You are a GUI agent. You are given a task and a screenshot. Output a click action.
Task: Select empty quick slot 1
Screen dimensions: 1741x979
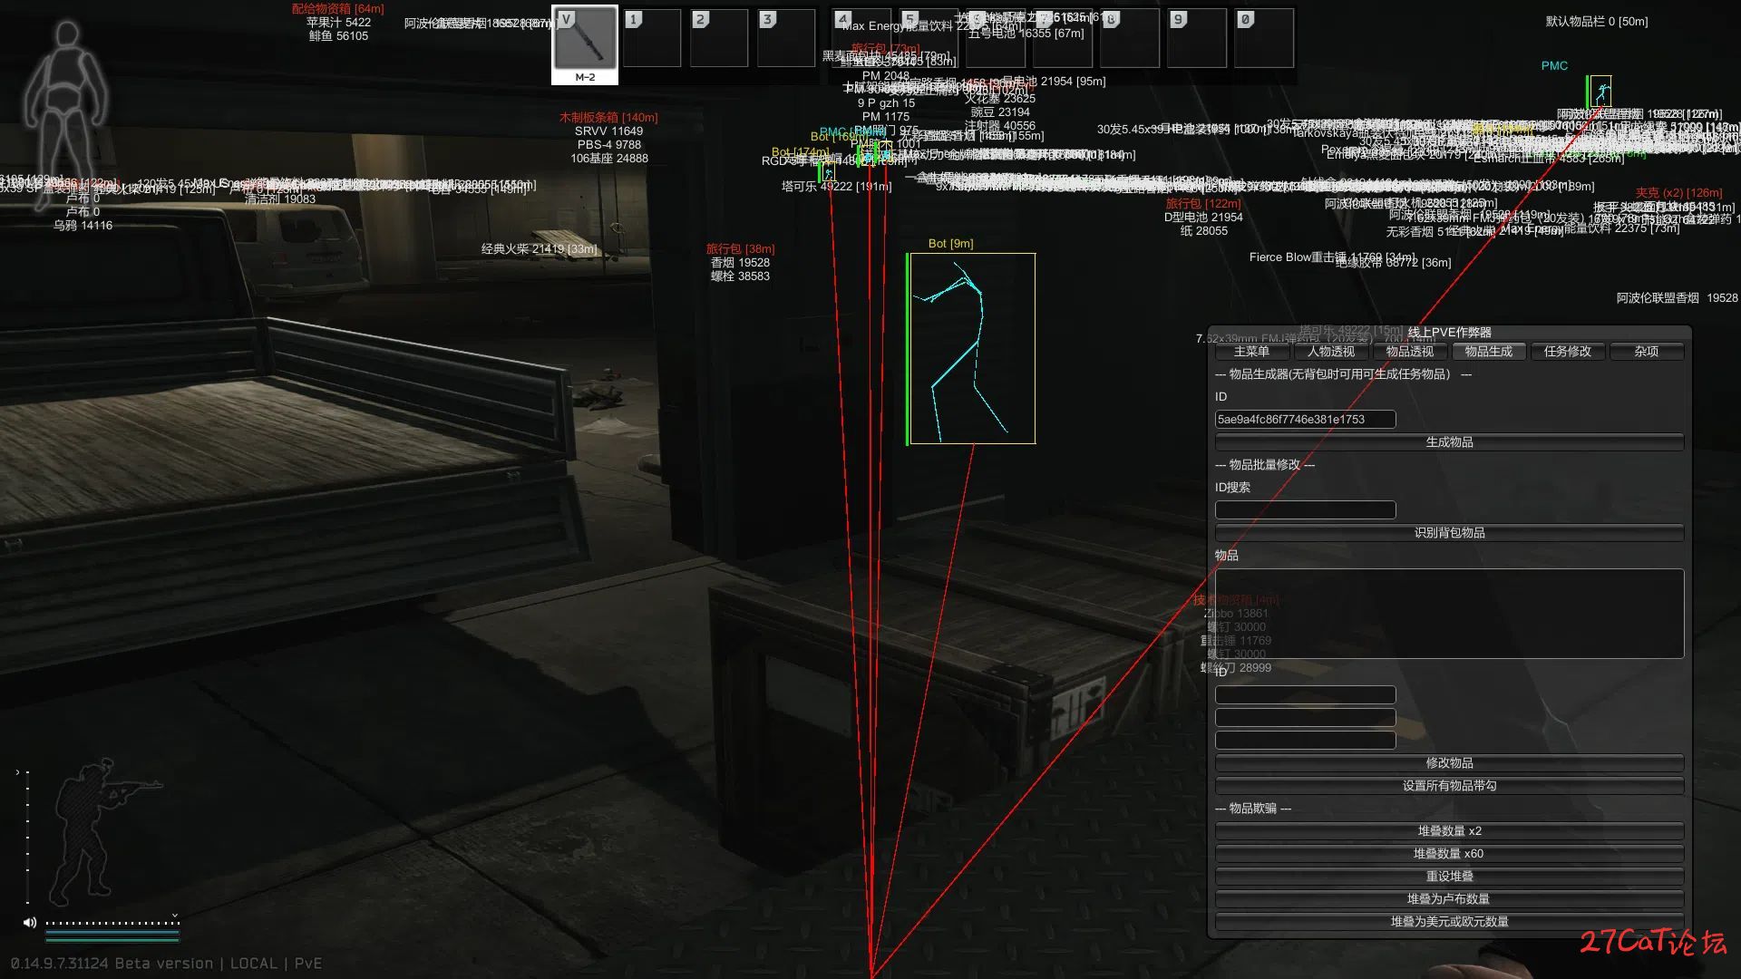(x=652, y=37)
